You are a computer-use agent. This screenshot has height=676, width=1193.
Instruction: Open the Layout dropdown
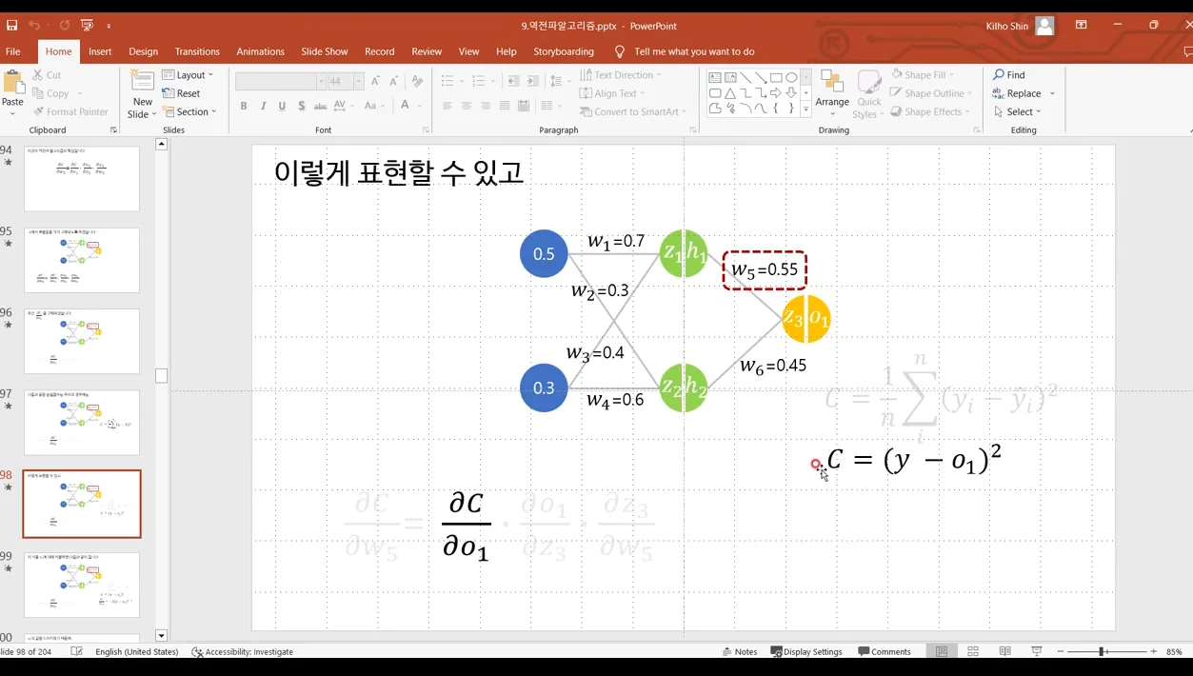188,75
